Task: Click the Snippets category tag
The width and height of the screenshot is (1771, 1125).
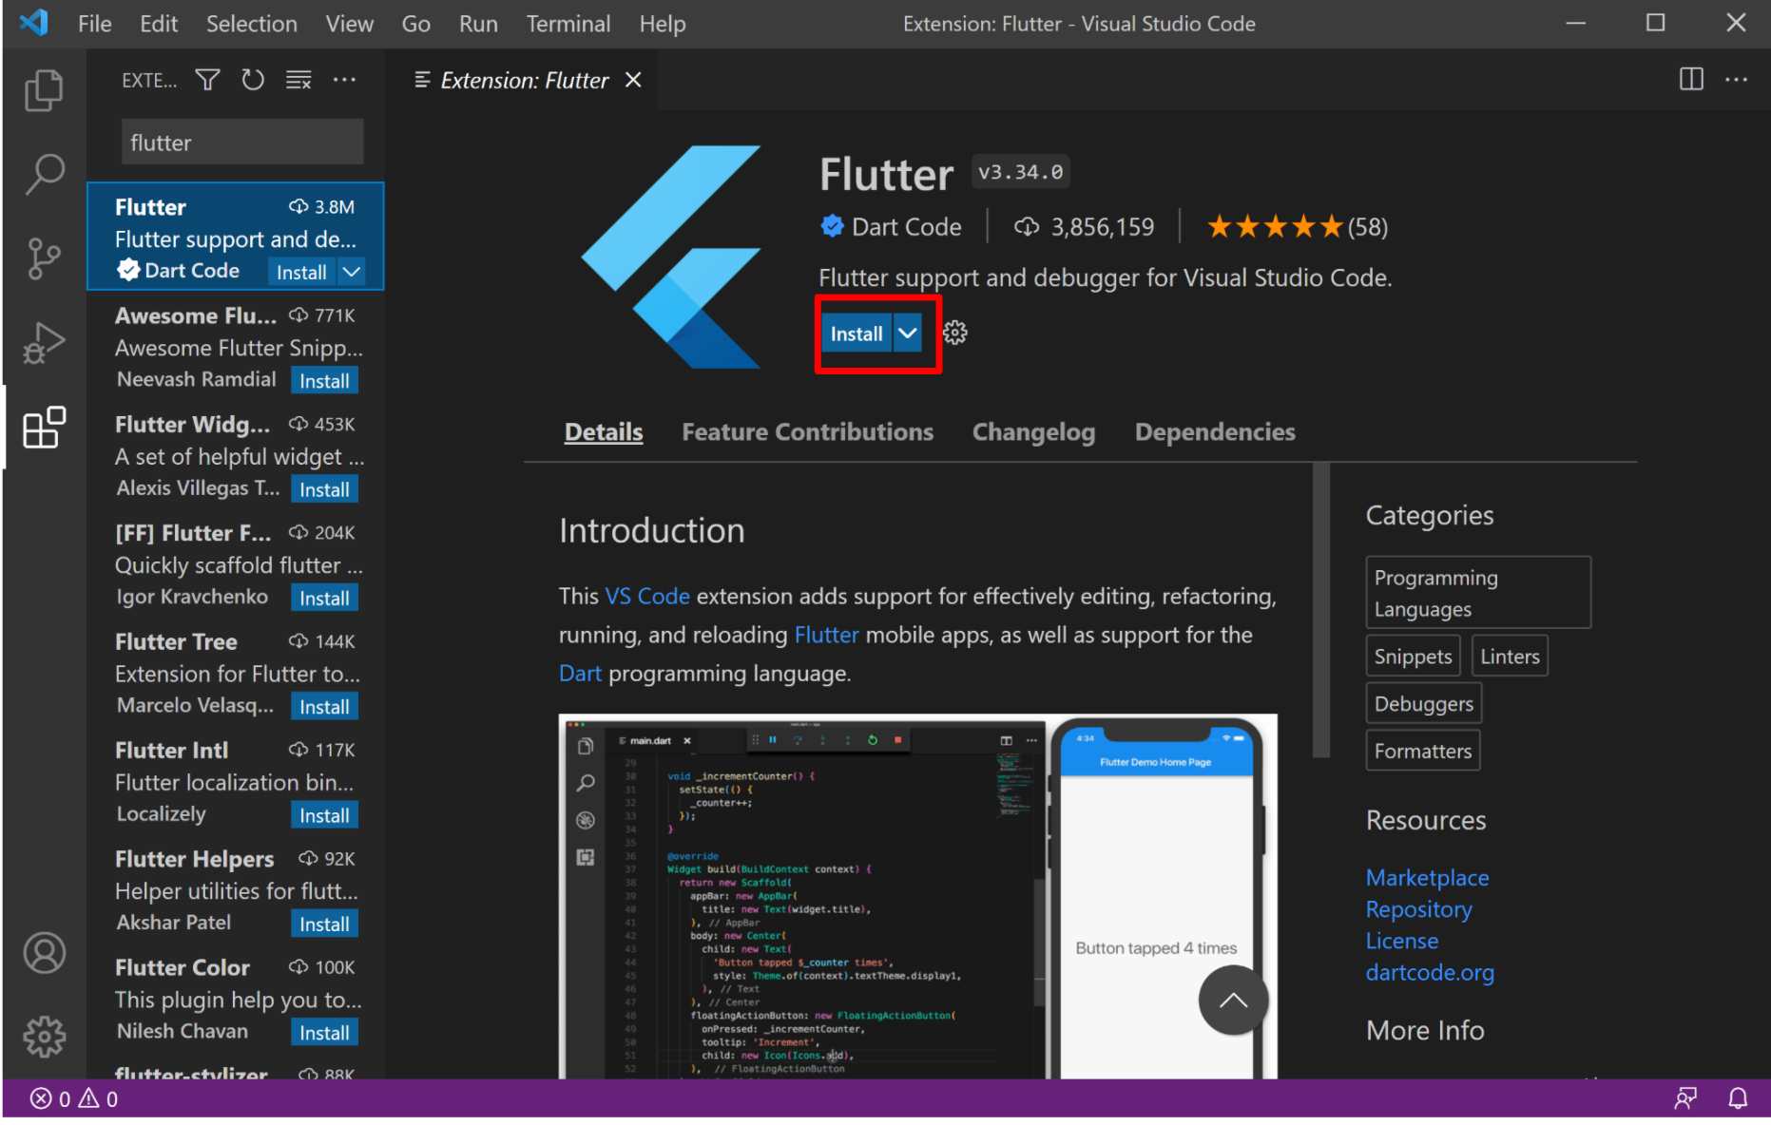Action: pos(1413,657)
